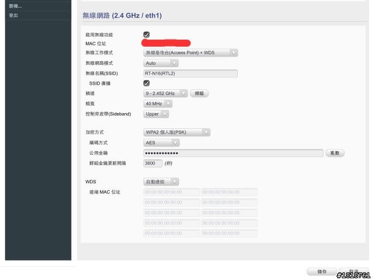The image size is (374, 280).
Task: Click the 群組金鑰更新間隔 3600 field
Action: [x=153, y=163]
